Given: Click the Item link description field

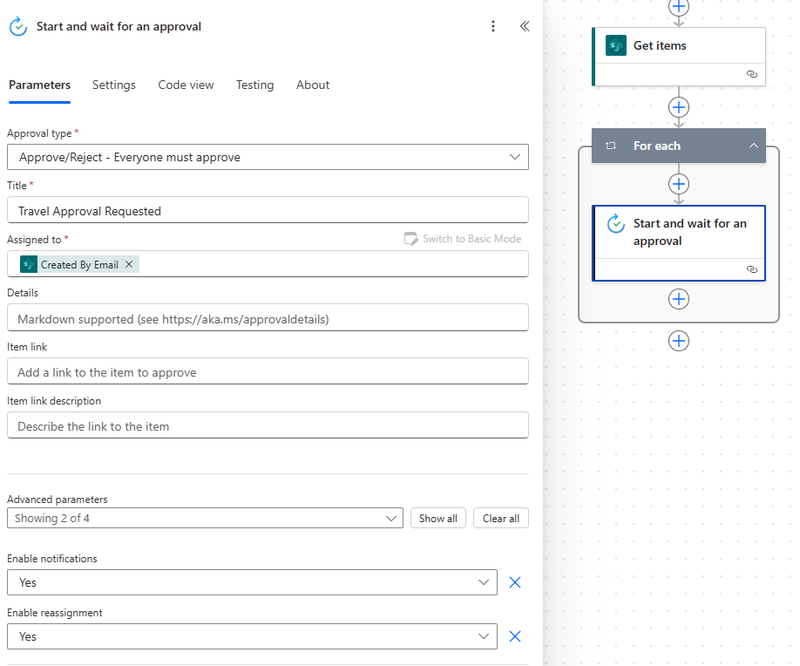Looking at the screenshot, I should (268, 425).
